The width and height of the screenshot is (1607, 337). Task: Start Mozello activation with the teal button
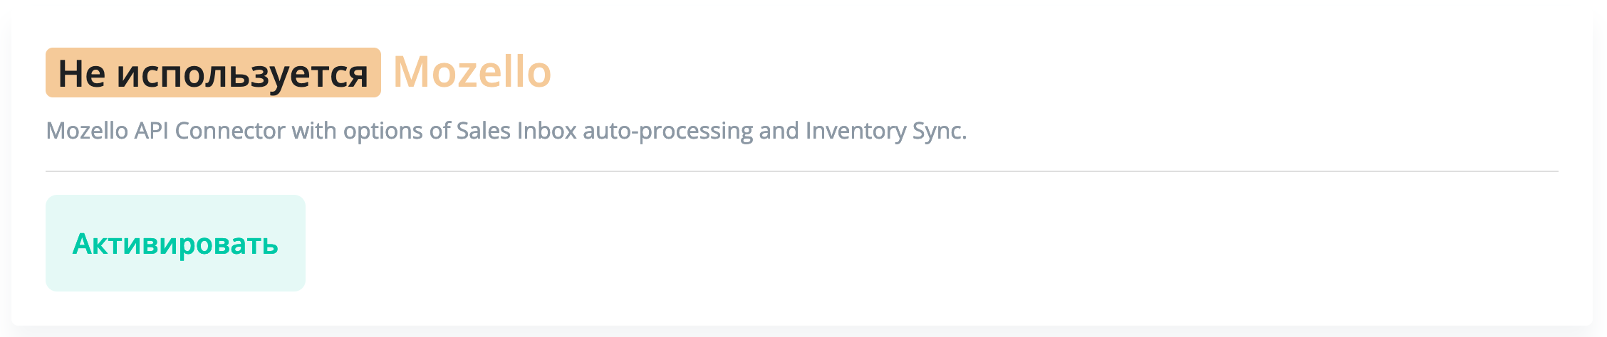coord(175,243)
